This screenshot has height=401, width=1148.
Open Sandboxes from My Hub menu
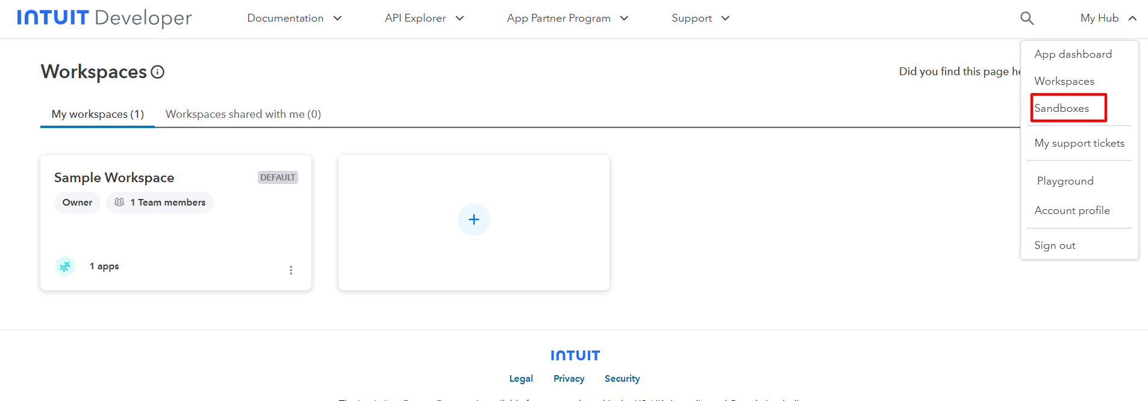point(1062,108)
